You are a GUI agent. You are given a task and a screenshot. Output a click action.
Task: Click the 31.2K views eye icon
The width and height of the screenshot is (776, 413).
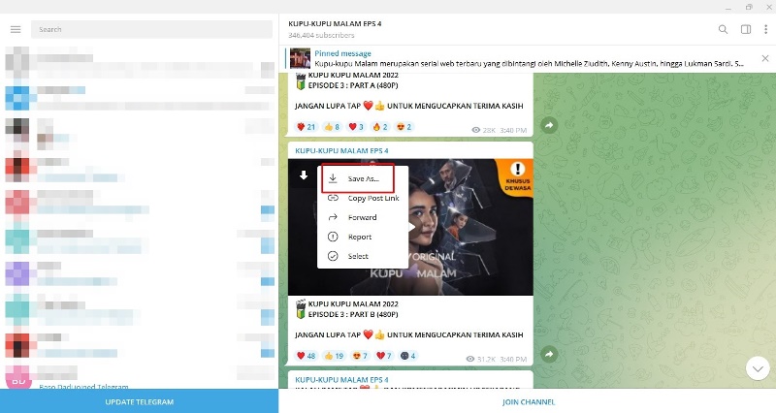pyautogui.click(x=470, y=359)
